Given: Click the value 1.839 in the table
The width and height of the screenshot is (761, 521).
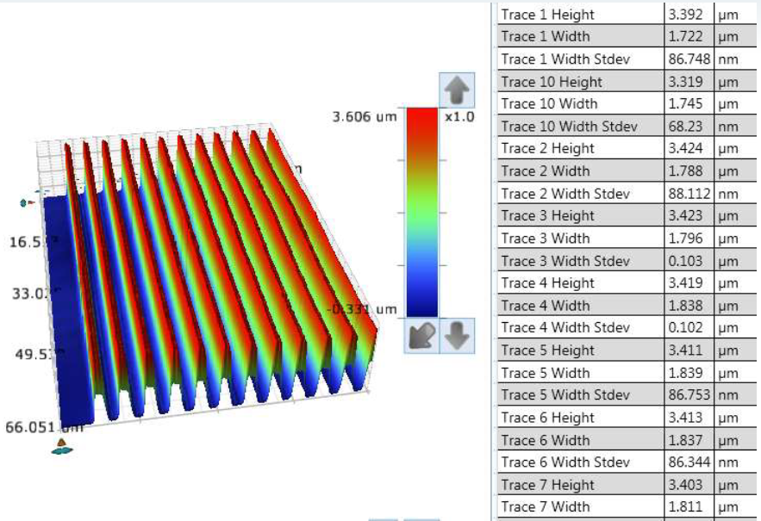Looking at the screenshot, I should coord(685,373).
